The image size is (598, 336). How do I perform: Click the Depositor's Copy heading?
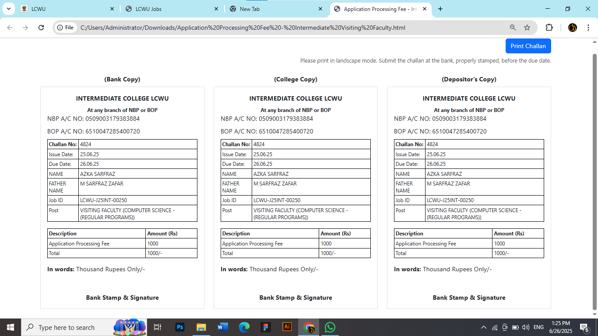click(469, 79)
